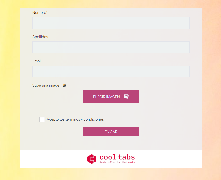Click the required asterisk next to Nombre
Screen dimensions: 221x180
47,12
